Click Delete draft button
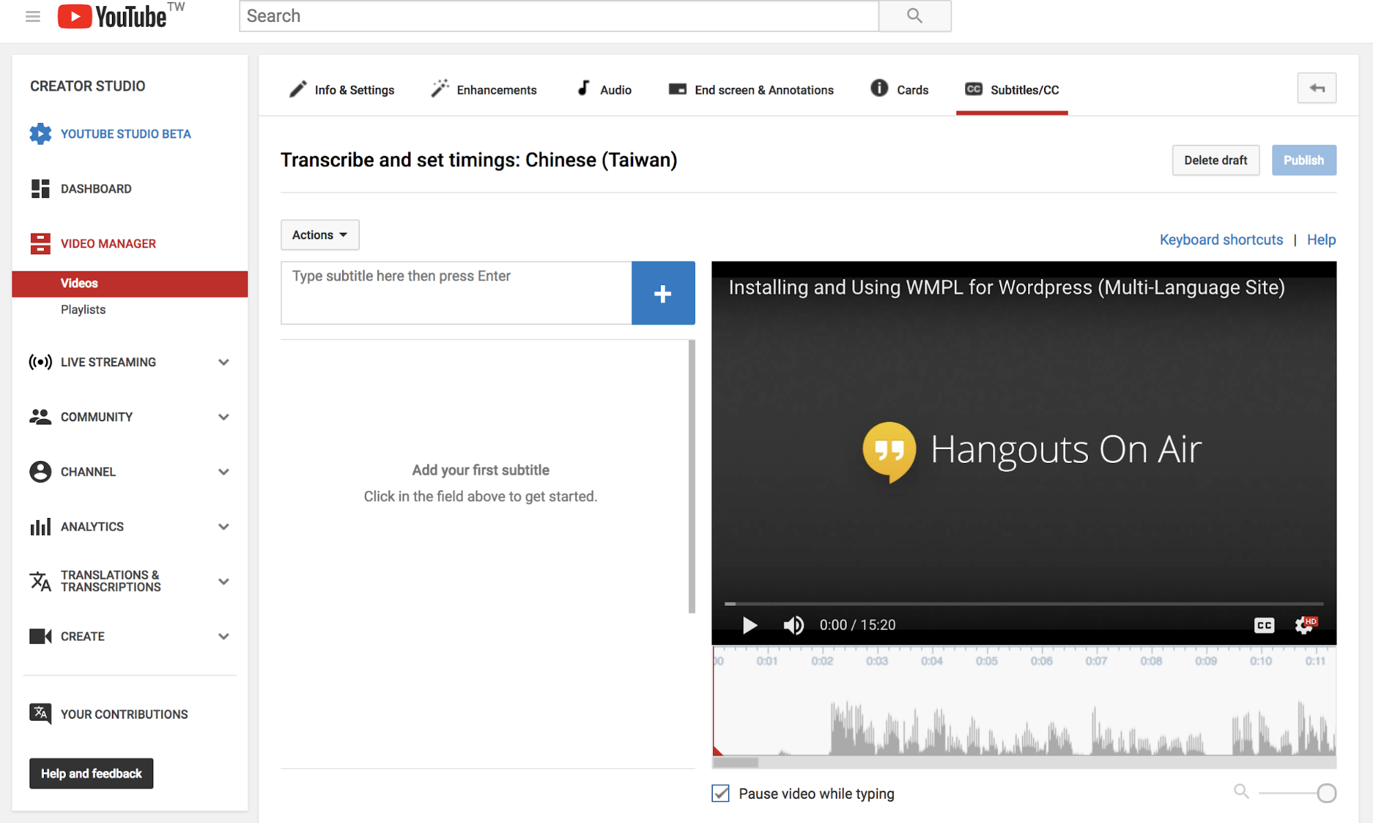The width and height of the screenshot is (1373, 823). click(1216, 160)
